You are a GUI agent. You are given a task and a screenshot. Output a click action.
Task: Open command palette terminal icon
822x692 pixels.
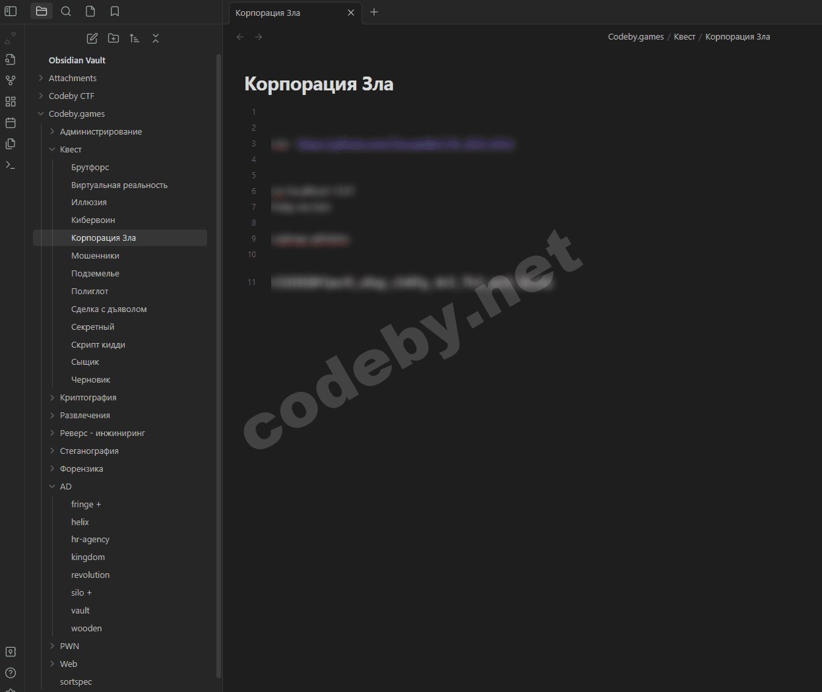coord(11,165)
